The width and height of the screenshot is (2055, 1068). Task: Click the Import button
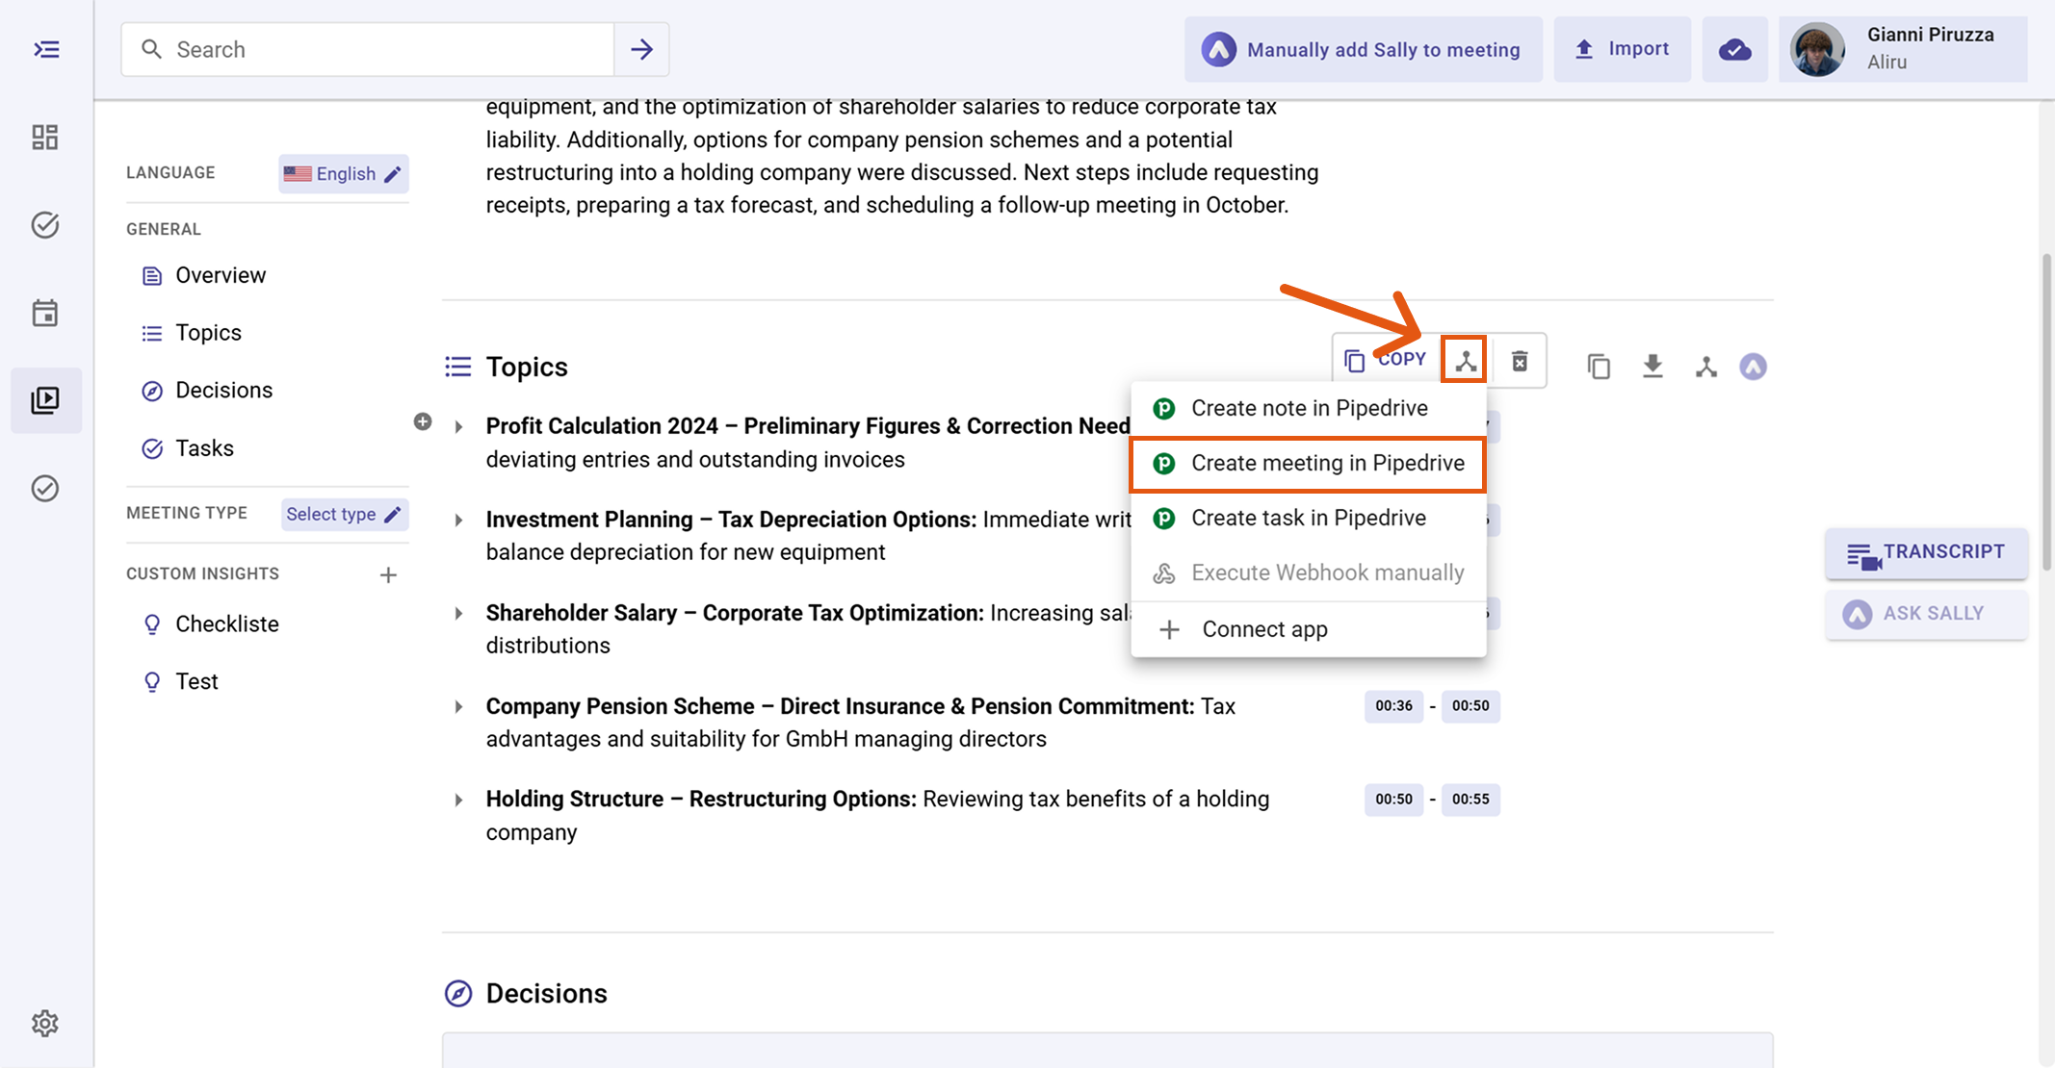point(1622,49)
